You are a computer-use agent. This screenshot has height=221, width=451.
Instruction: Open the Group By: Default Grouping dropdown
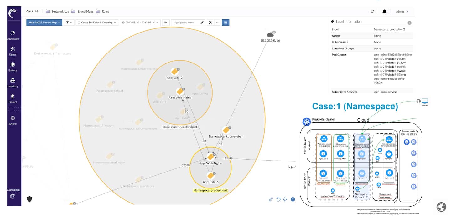pyautogui.click(x=97, y=23)
